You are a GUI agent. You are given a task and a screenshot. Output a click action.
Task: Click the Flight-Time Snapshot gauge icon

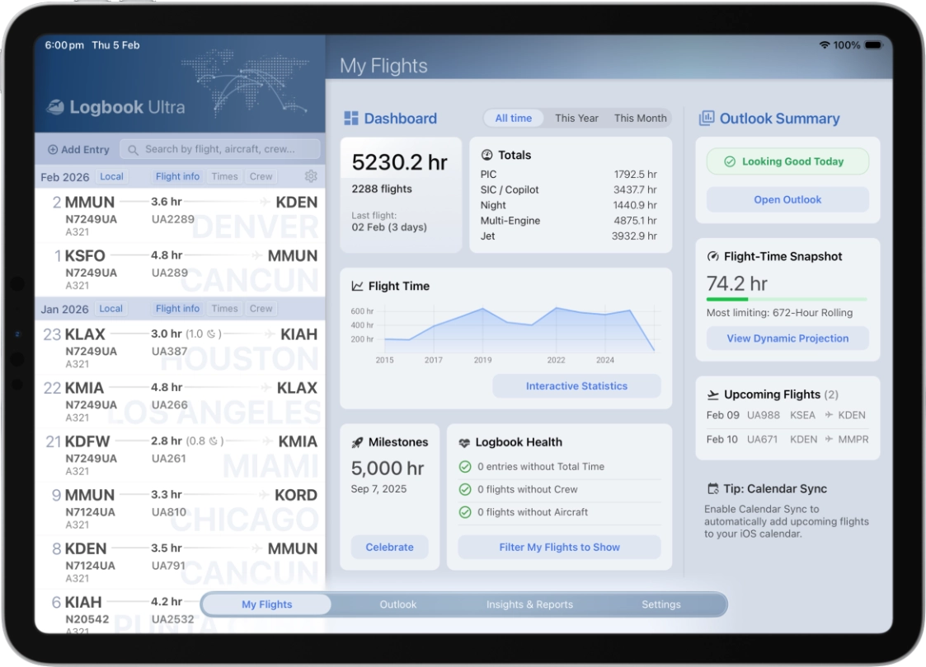click(x=713, y=256)
